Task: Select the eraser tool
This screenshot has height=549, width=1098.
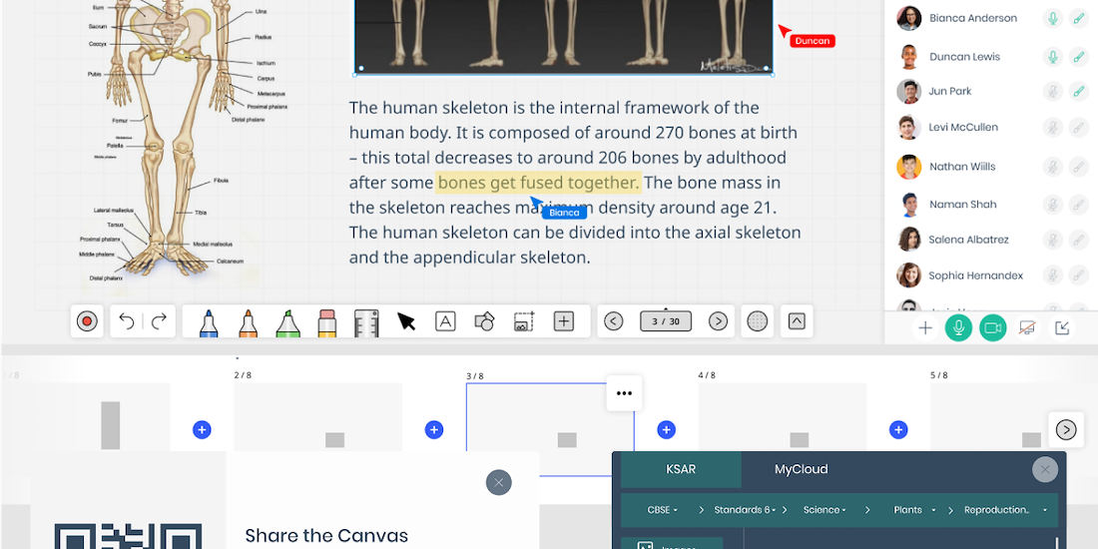Action: 326,322
